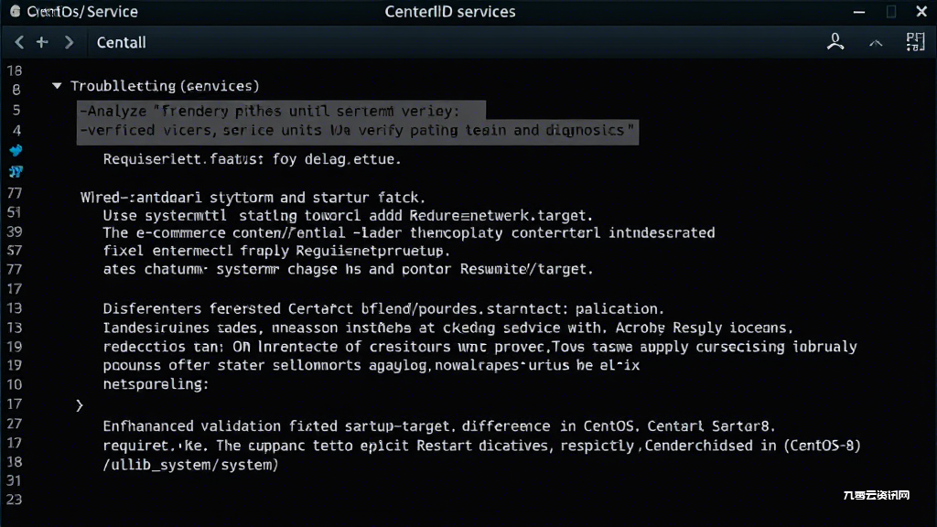Open the user profile icon
Screen dimensions: 937x527
835,41
